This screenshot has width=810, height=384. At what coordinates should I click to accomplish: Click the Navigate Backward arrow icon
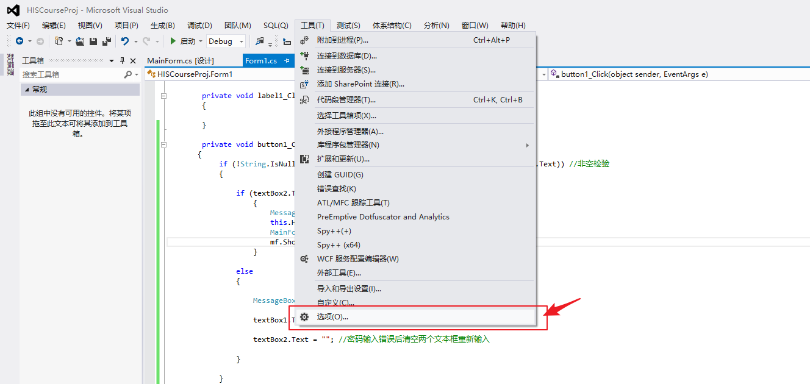pos(20,41)
